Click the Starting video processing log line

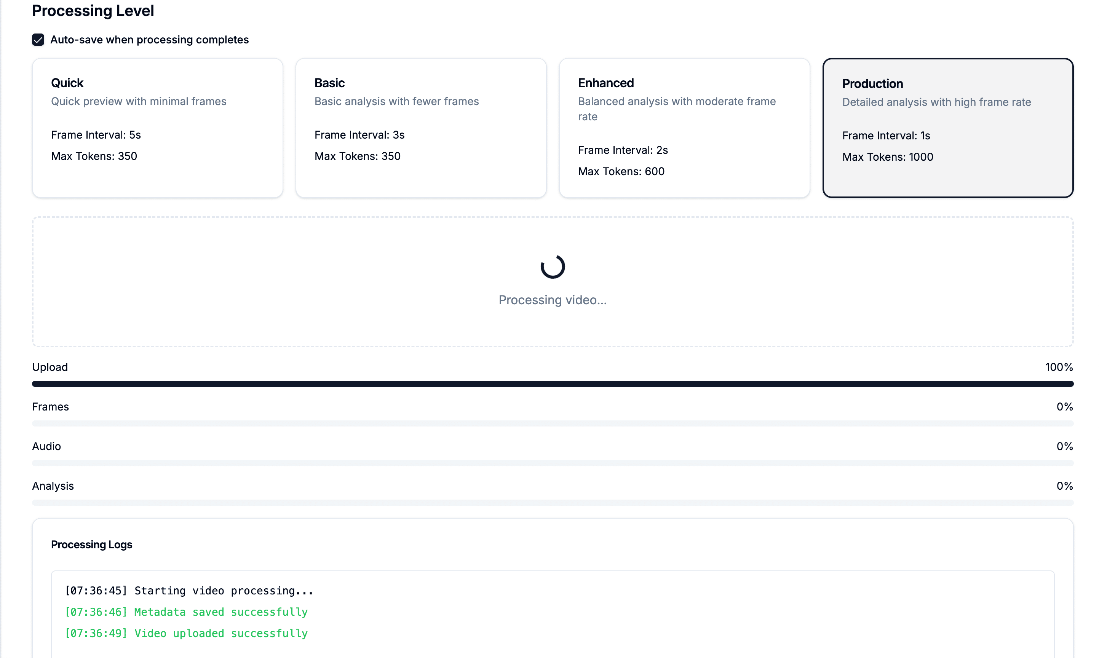(189, 591)
